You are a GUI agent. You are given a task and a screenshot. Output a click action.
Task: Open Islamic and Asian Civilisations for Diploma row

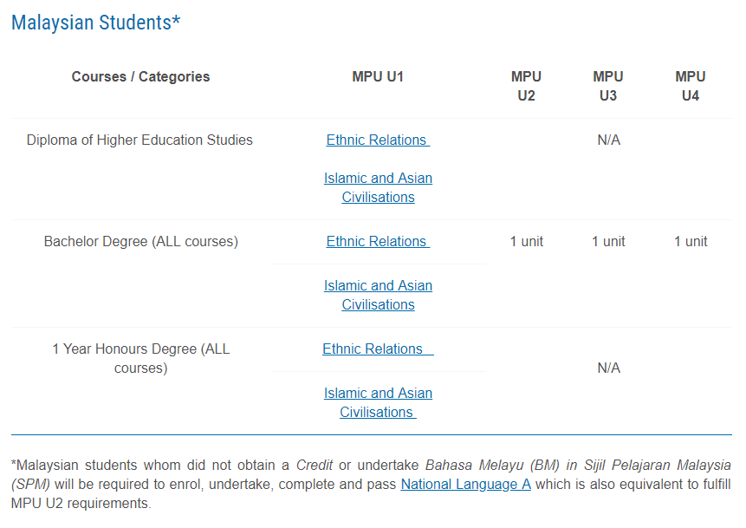tap(379, 187)
